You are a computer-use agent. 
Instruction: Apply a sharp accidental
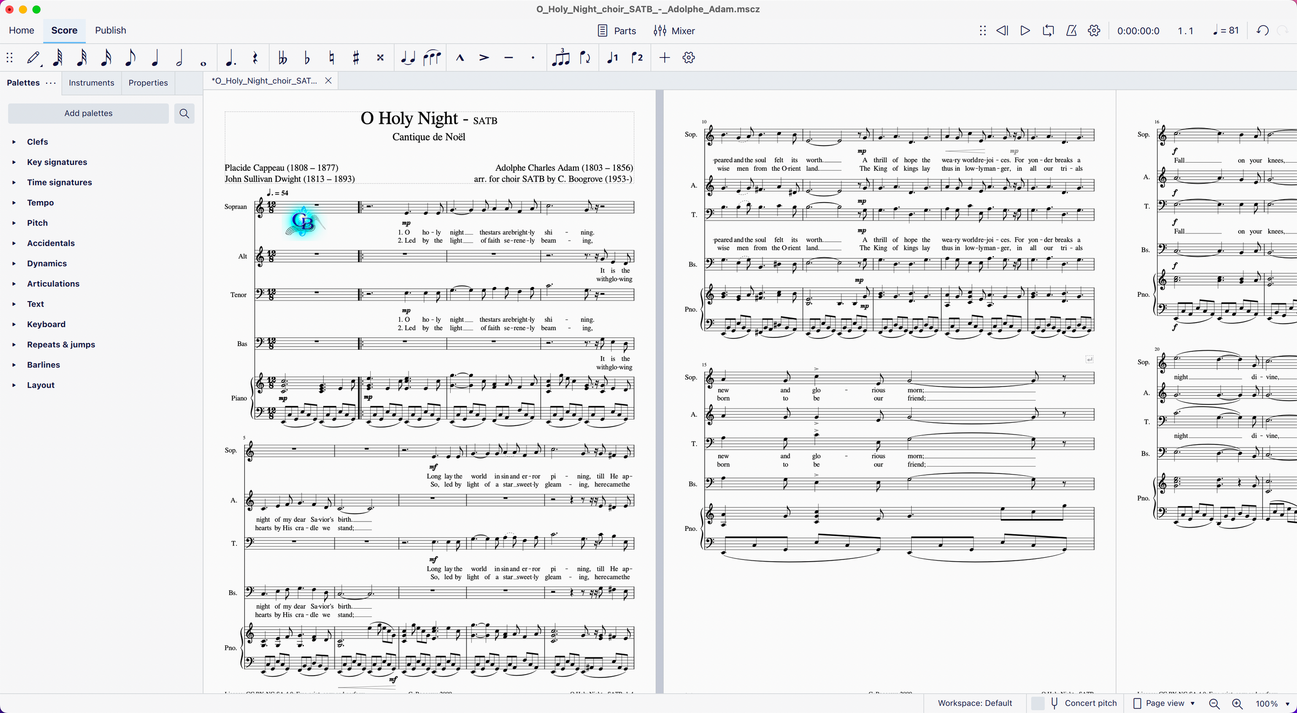coord(356,57)
